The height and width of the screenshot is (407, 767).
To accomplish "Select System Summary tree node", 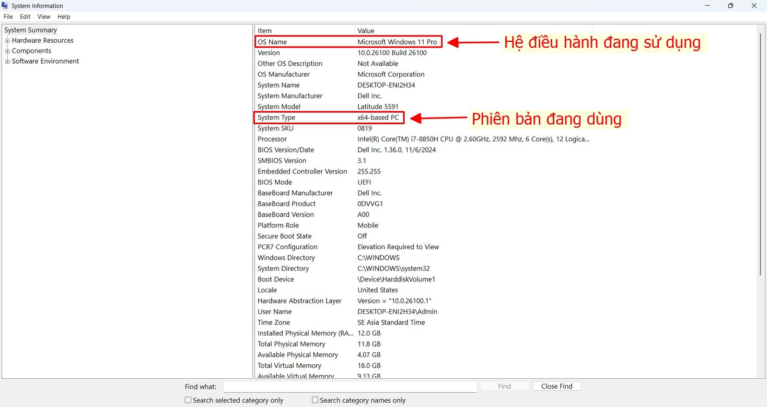I will point(31,30).
